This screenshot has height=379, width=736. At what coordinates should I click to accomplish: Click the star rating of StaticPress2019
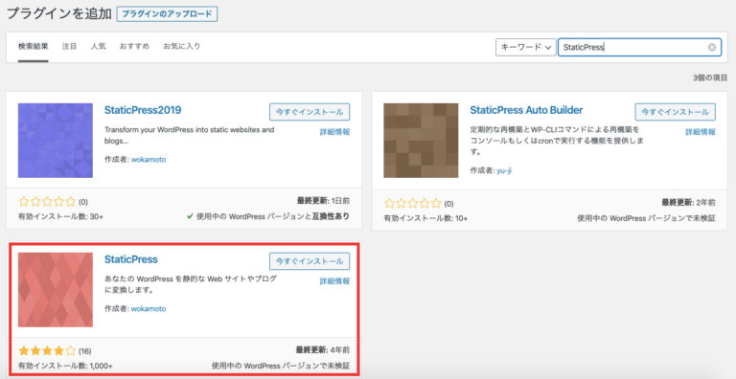click(x=47, y=202)
